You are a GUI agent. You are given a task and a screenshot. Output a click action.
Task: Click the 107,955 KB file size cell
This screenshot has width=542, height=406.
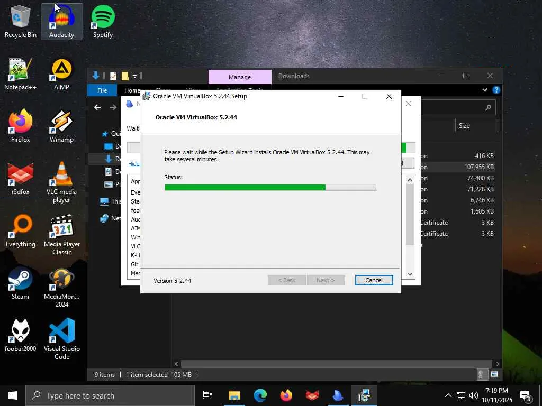(x=478, y=167)
